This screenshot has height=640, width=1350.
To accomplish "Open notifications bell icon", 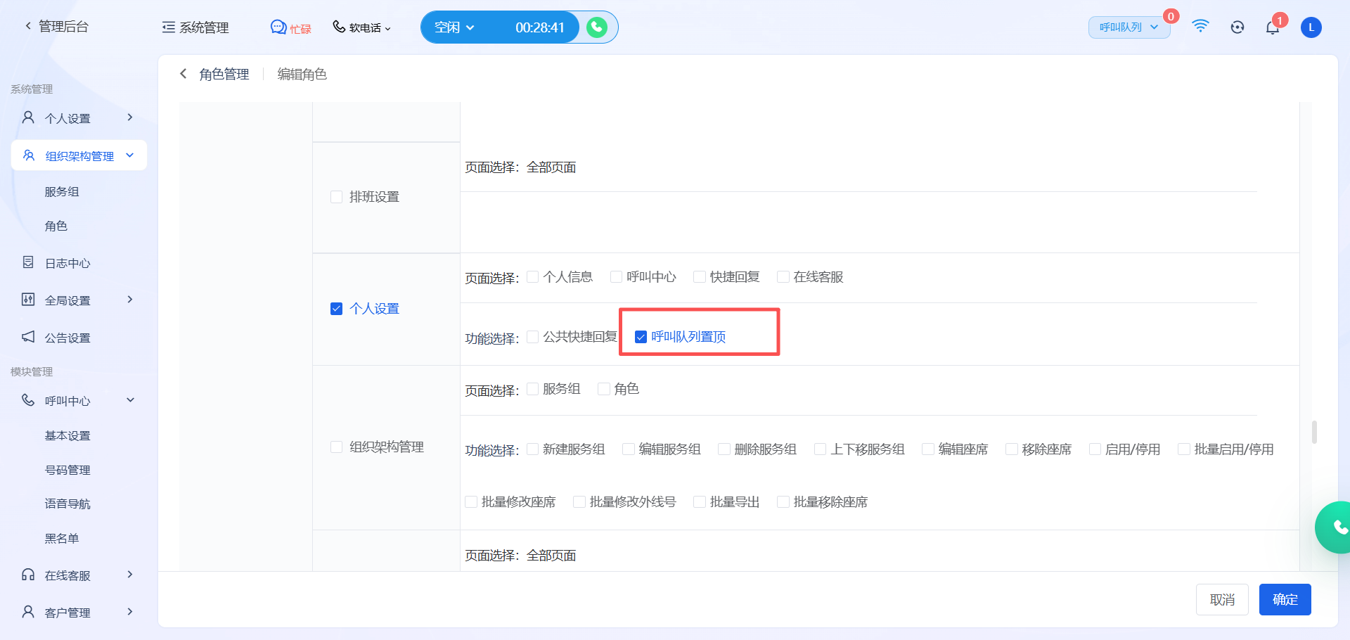I will point(1272,27).
